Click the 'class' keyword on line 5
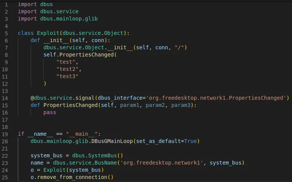 (x=26, y=33)
